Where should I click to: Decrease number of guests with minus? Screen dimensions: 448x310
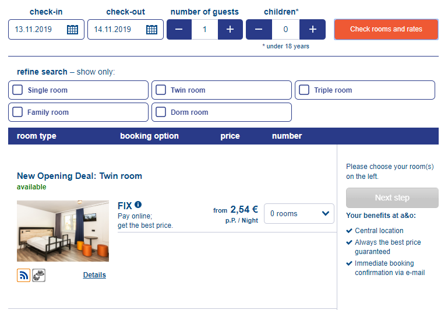179,30
